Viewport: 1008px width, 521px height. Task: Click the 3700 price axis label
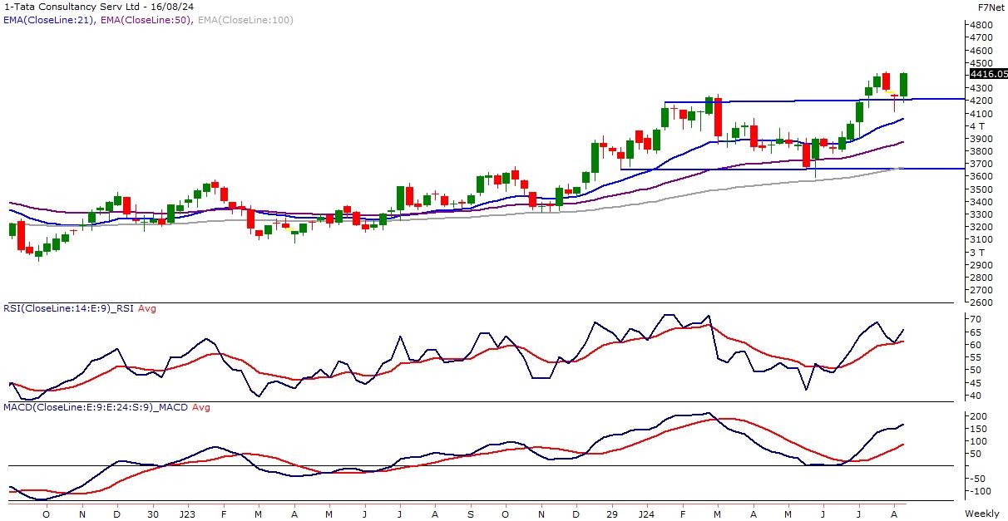tap(981, 164)
